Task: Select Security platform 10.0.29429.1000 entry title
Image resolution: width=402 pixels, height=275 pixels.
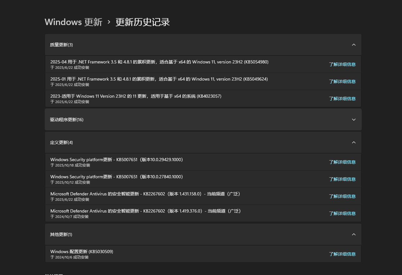Action: click(117, 160)
